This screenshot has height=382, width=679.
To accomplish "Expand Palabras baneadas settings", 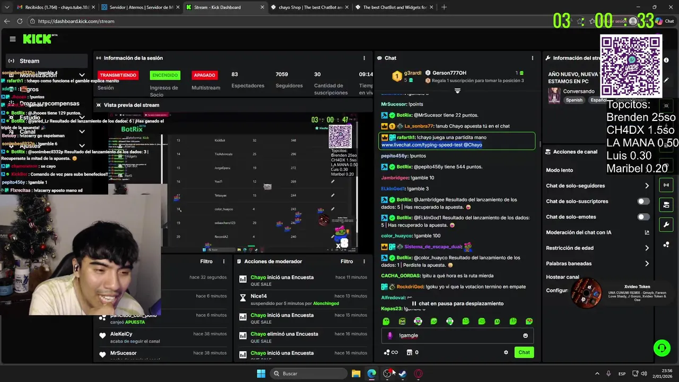I will tap(647, 264).
